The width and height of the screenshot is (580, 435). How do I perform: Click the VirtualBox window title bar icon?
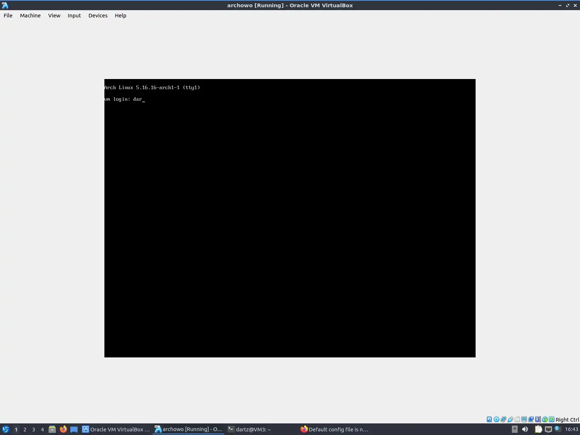point(5,5)
